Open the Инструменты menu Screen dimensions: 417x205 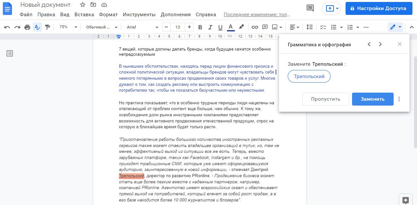click(x=139, y=15)
